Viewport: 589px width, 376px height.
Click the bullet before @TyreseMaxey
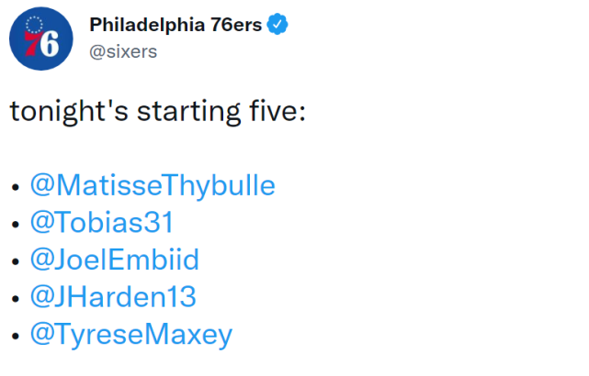tap(15, 336)
